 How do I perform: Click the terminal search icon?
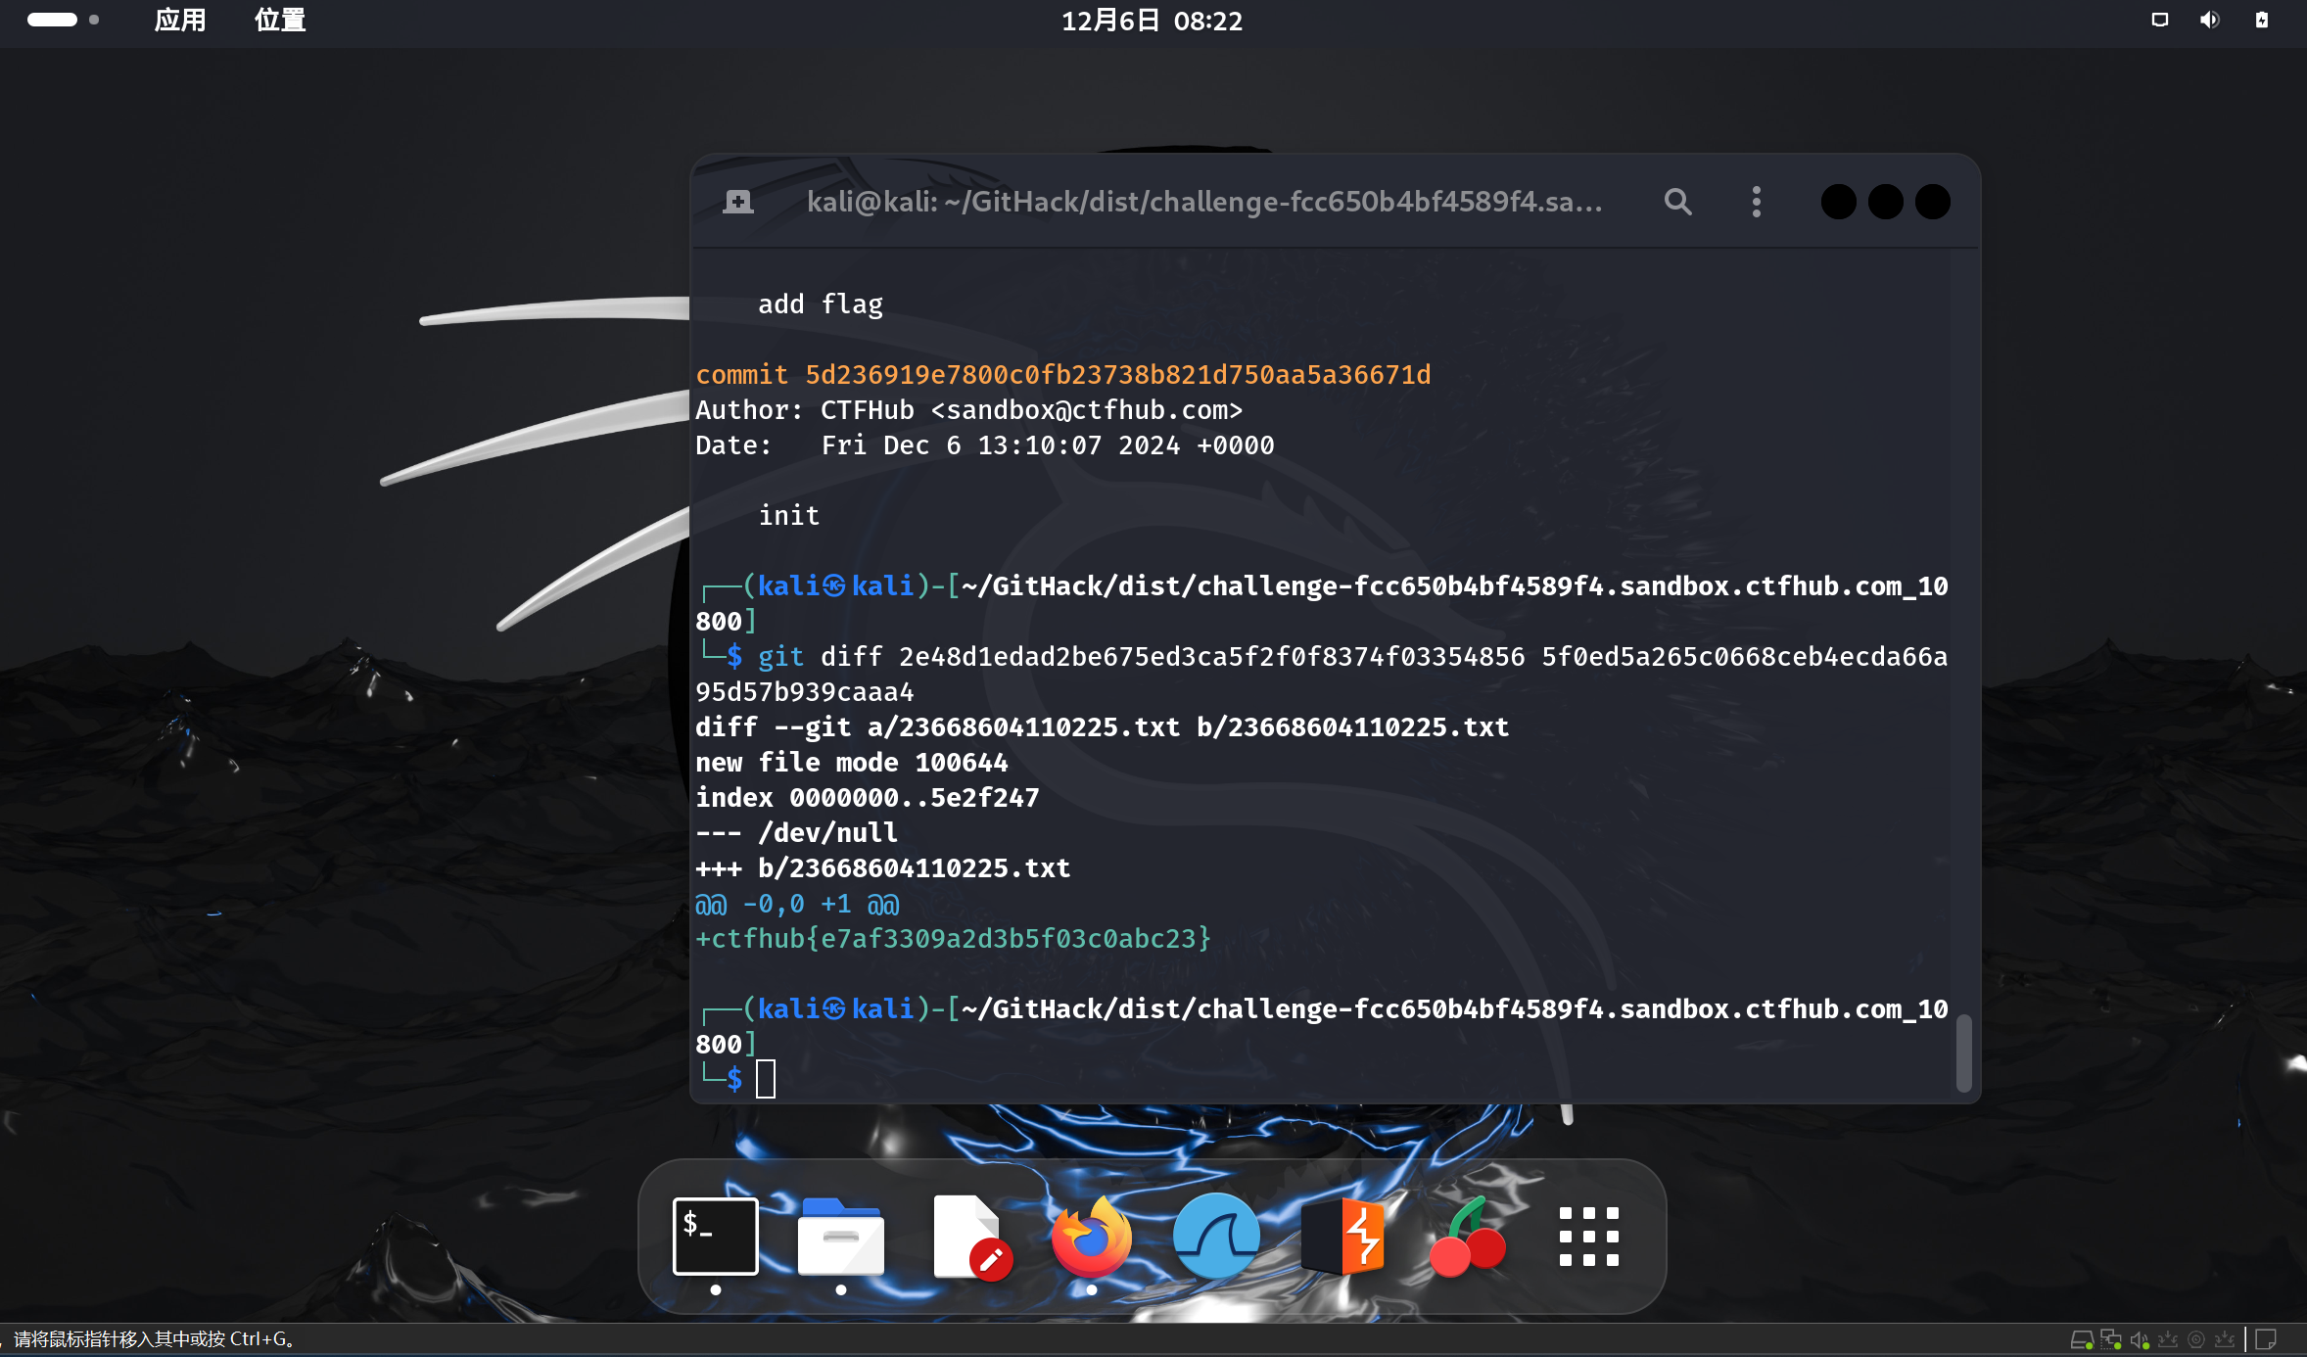click(x=1677, y=202)
